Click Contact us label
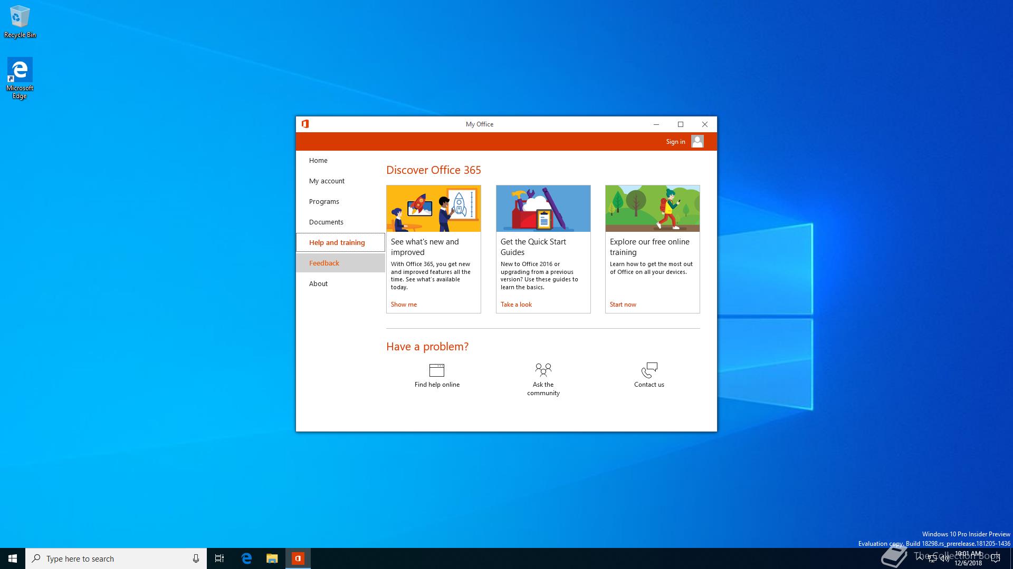 tap(649, 385)
